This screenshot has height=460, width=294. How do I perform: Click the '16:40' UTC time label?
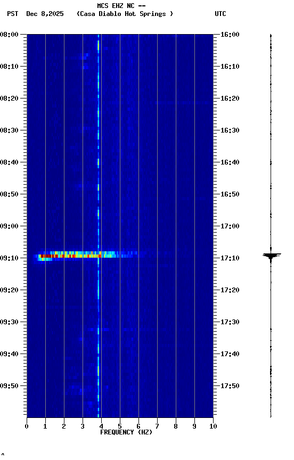click(x=230, y=162)
